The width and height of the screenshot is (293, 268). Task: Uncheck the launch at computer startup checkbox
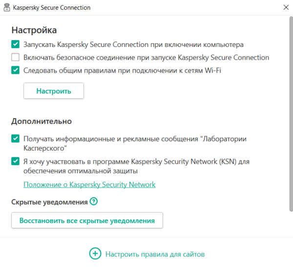tap(16, 45)
